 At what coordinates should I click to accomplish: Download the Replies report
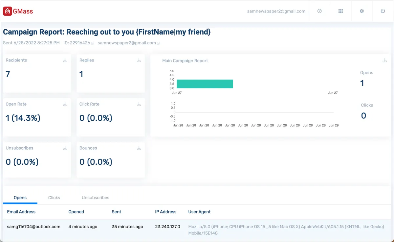[x=139, y=60]
